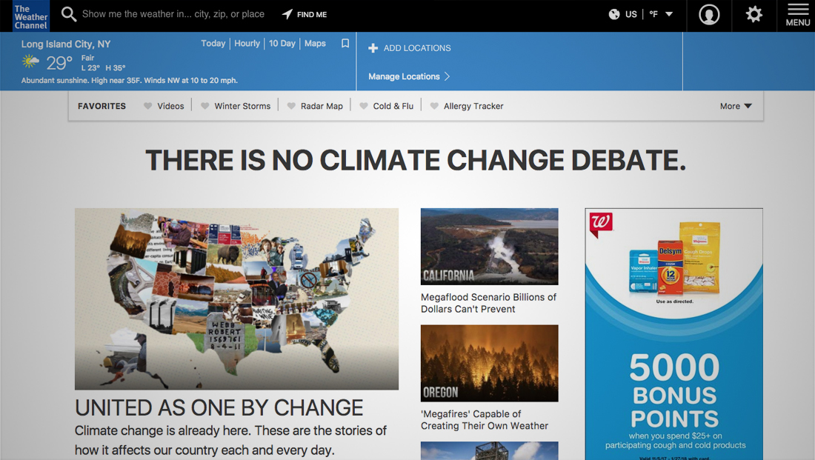Screen dimensions: 815x460
Task: Open the Walgreens 5000 Bonus Points ad
Action: [x=674, y=333]
